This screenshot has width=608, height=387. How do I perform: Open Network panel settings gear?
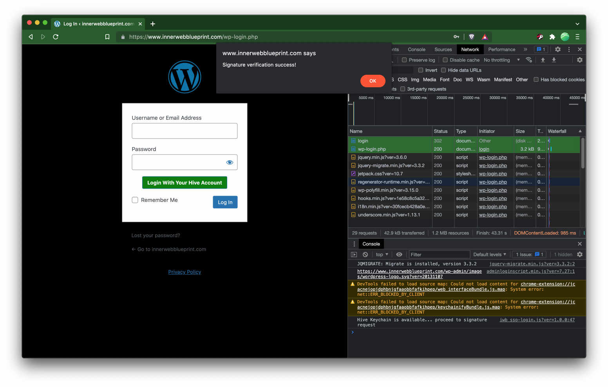pos(580,60)
